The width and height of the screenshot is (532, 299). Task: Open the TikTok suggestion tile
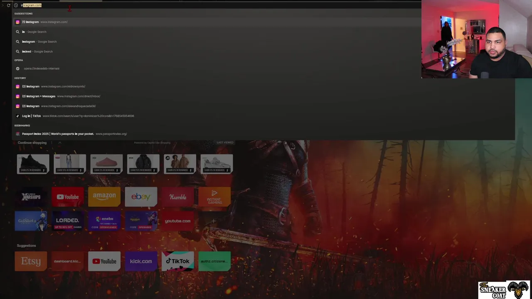pyautogui.click(x=177, y=261)
